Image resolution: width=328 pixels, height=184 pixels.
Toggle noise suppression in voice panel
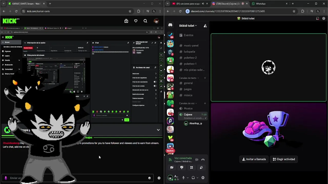[x=197, y=159]
